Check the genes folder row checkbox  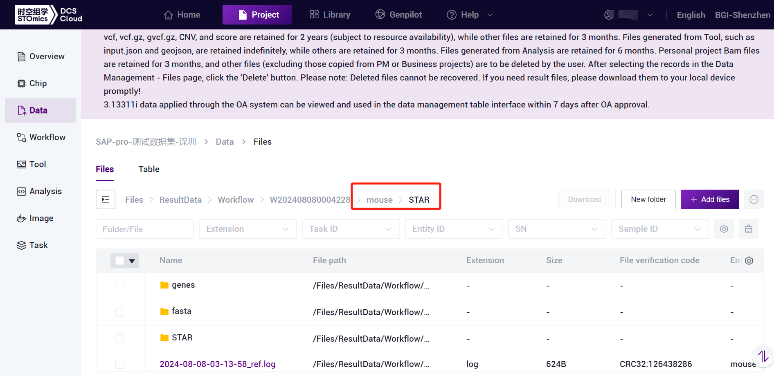pos(119,286)
